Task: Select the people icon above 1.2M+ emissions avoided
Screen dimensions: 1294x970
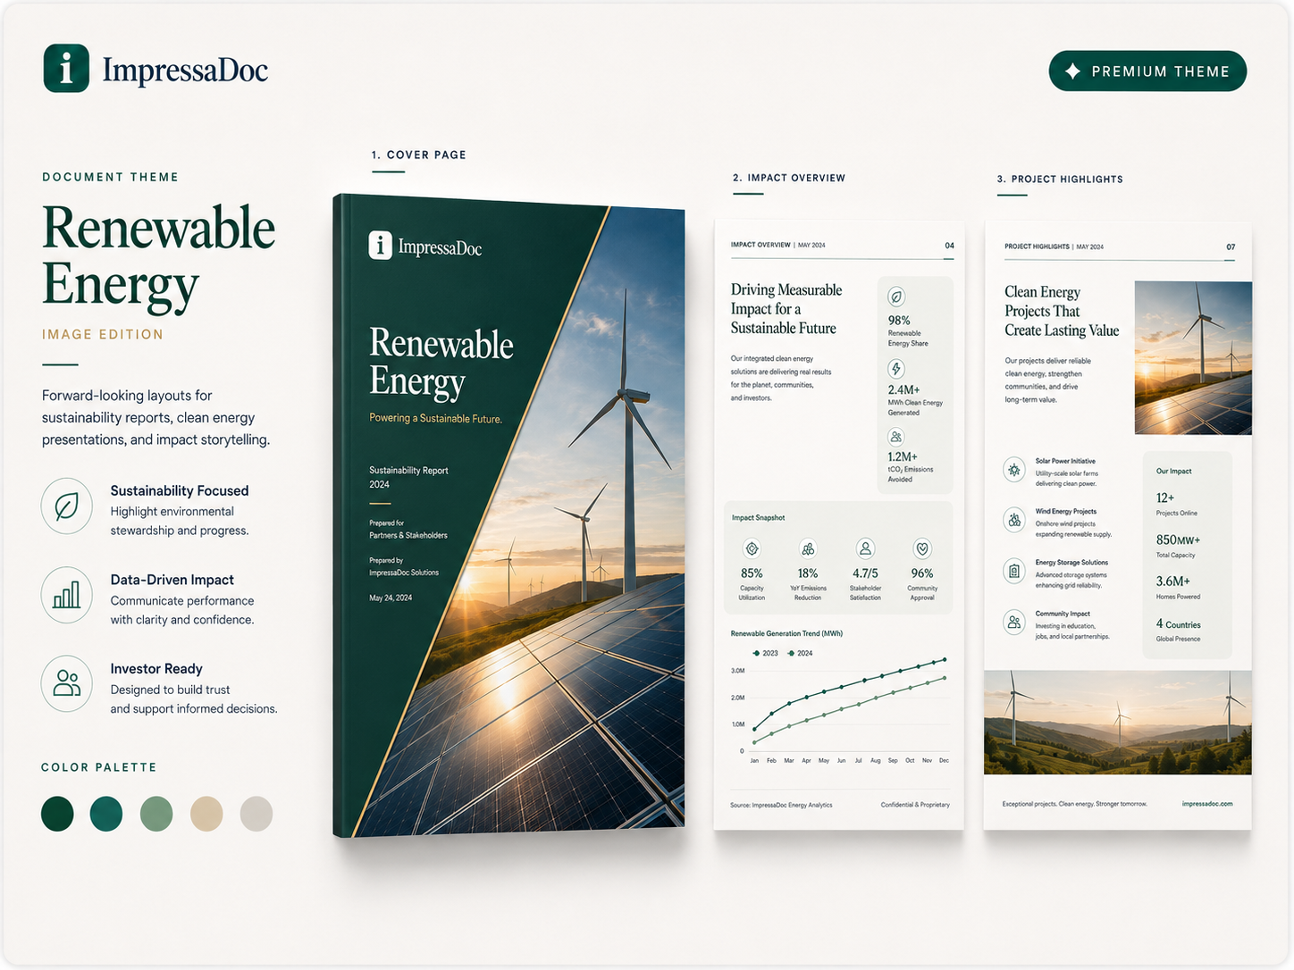Action: point(896,437)
